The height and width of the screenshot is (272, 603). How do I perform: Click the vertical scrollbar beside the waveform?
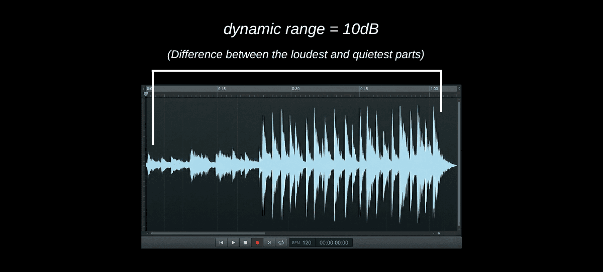(x=459, y=164)
